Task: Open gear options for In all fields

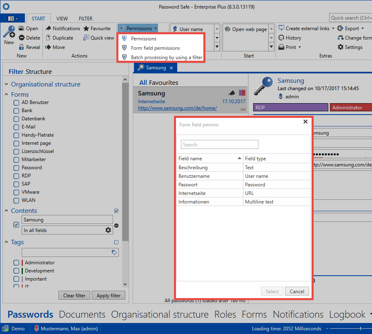Action: click(108, 230)
